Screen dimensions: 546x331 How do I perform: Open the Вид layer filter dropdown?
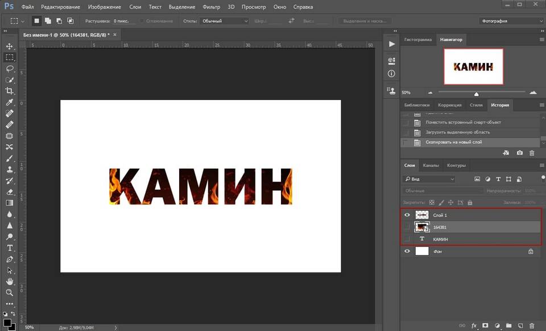click(429, 179)
